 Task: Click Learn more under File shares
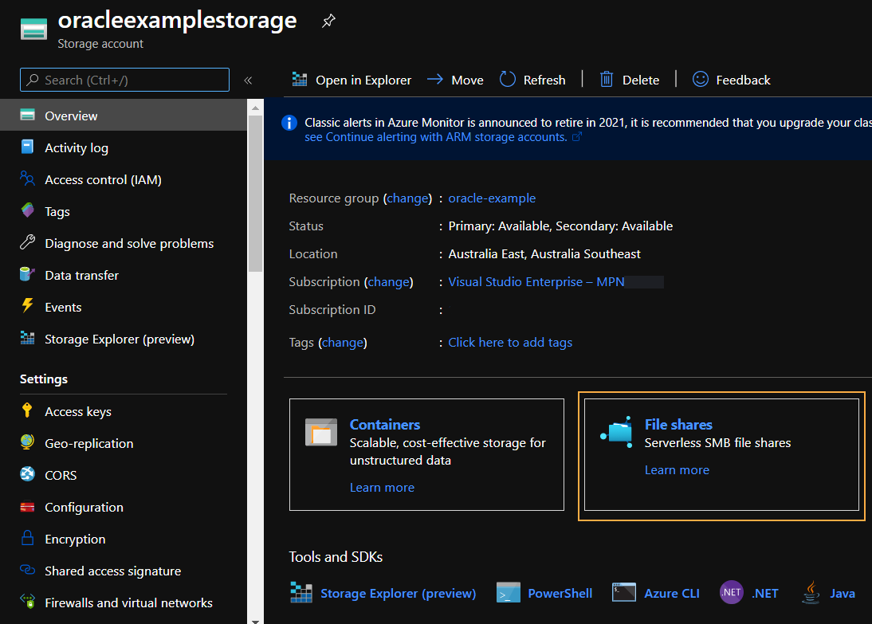tap(677, 470)
